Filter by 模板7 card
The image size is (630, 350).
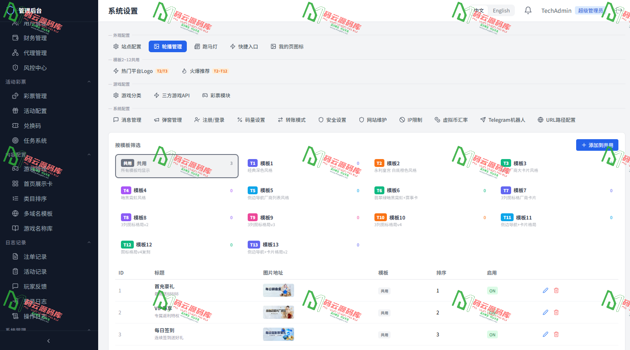[x=557, y=193]
